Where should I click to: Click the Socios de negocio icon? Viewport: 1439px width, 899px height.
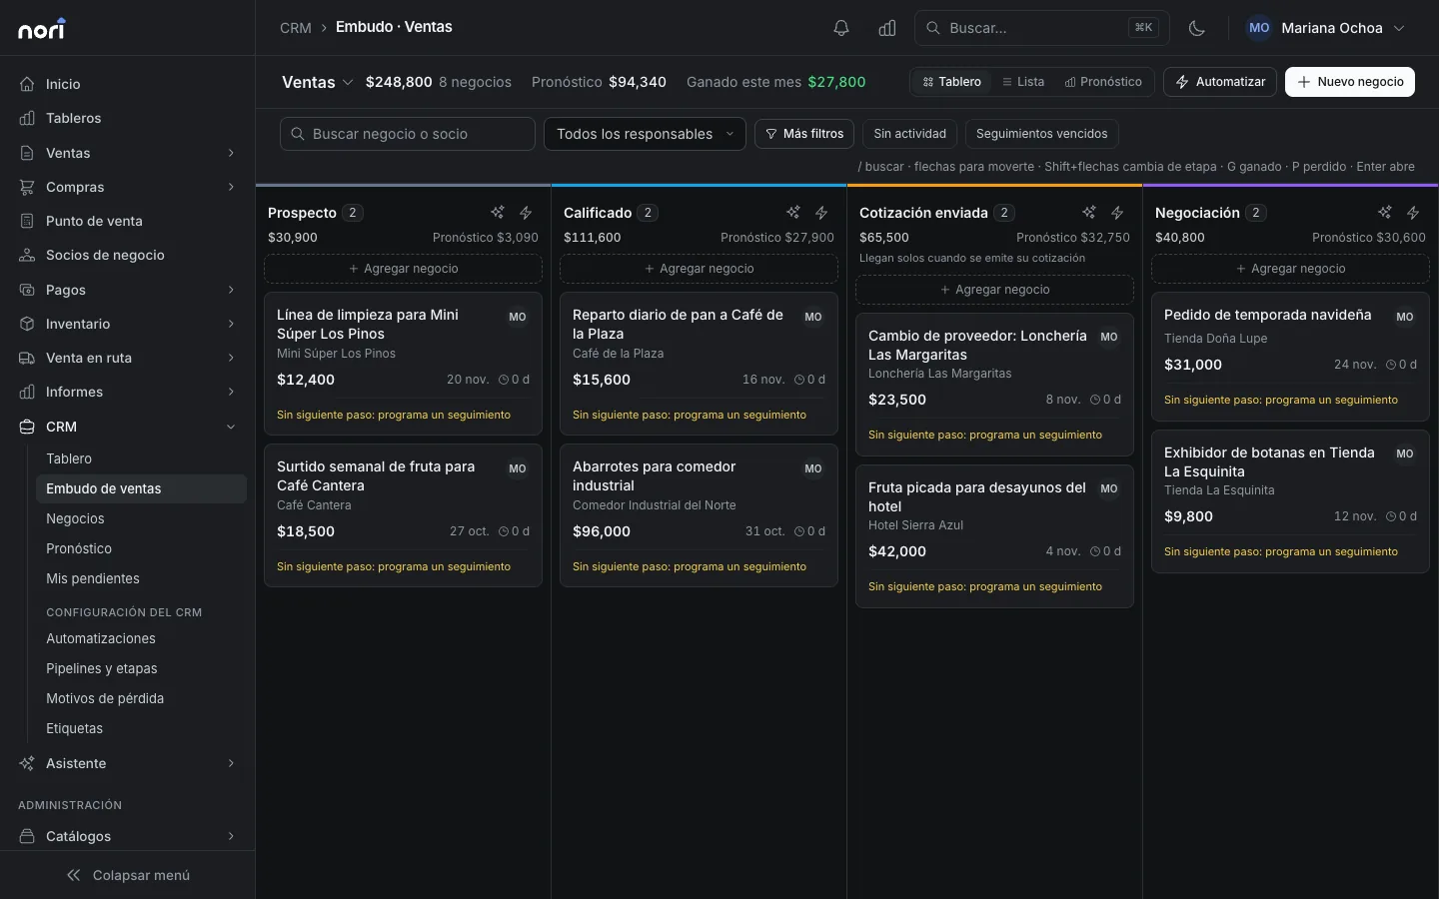pos(28,255)
